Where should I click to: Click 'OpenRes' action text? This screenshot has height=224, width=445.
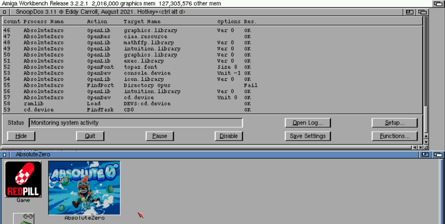coord(98,37)
